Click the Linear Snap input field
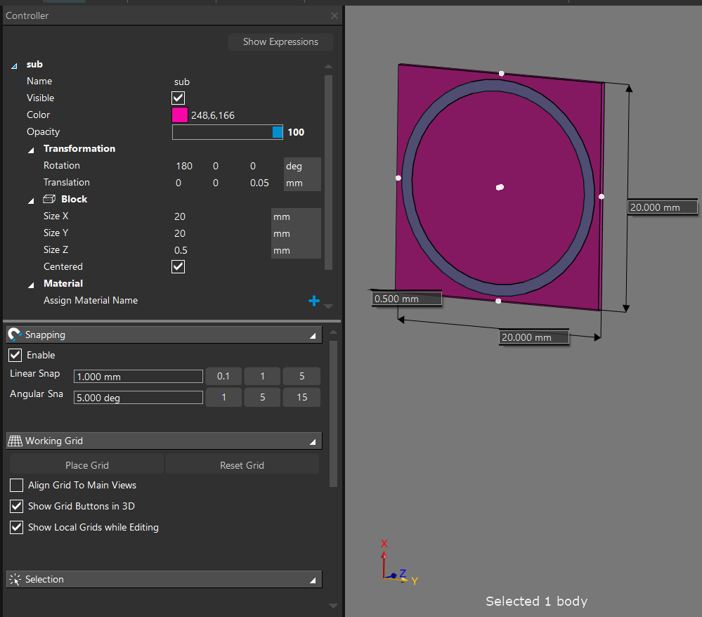Screen dimensions: 702x617 pyautogui.click(x=138, y=377)
